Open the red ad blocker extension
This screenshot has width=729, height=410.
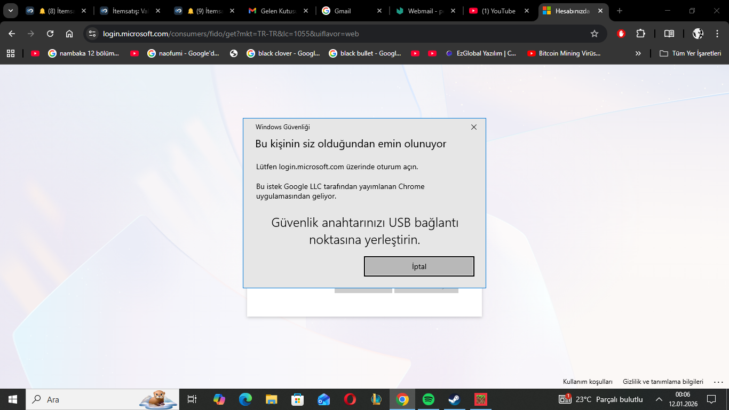pyautogui.click(x=621, y=34)
